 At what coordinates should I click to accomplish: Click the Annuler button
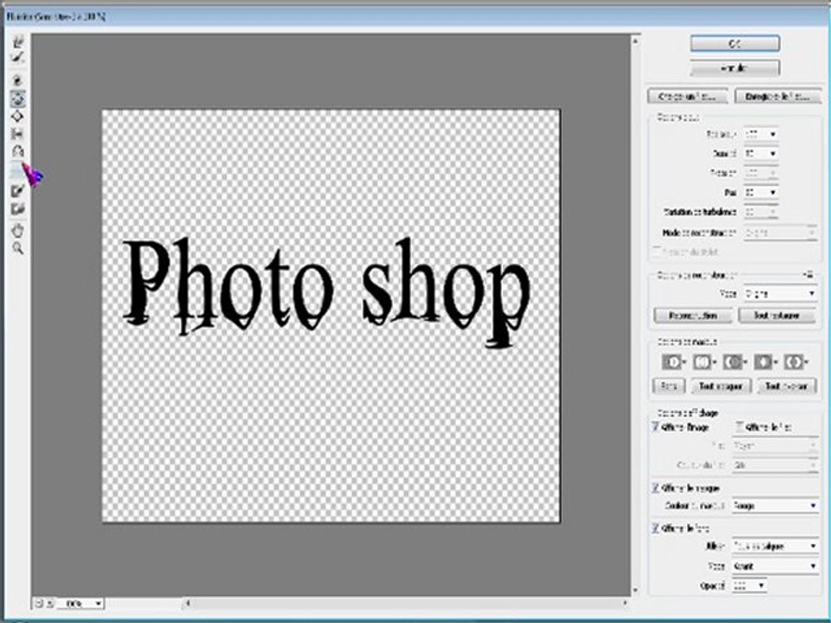coord(735,68)
